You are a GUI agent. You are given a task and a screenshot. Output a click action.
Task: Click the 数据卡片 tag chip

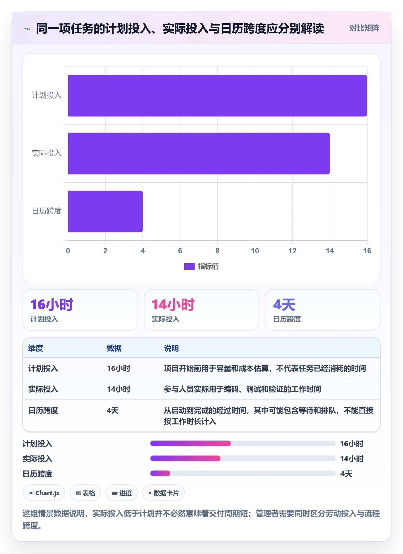[x=164, y=493]
